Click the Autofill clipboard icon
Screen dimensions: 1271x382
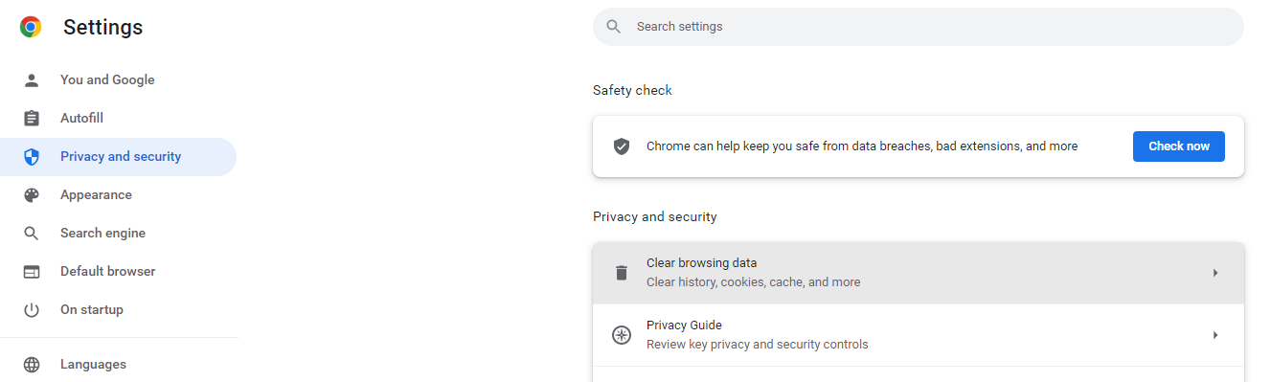click(x=32, y=118)
